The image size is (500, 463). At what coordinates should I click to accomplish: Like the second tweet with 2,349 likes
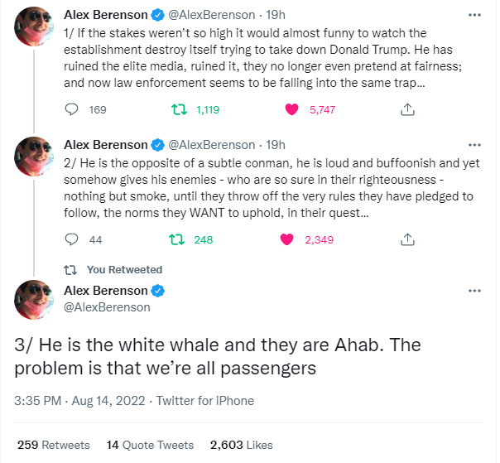pos(288,239)
